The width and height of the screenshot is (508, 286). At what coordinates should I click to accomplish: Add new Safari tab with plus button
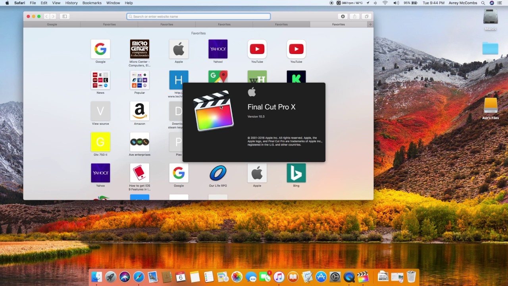(x=370, y=24)
